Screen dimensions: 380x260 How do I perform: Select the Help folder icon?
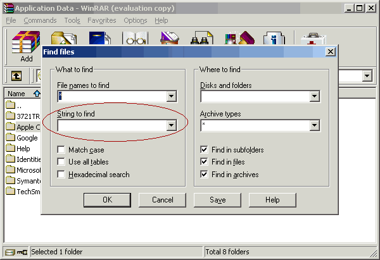(10, 148)
